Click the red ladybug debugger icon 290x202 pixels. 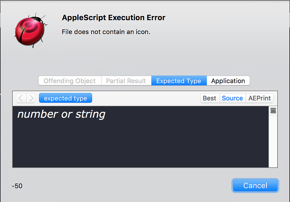[x=31, y=31]
